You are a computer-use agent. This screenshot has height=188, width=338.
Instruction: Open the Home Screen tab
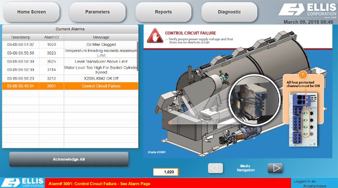[x=31, y=12]
